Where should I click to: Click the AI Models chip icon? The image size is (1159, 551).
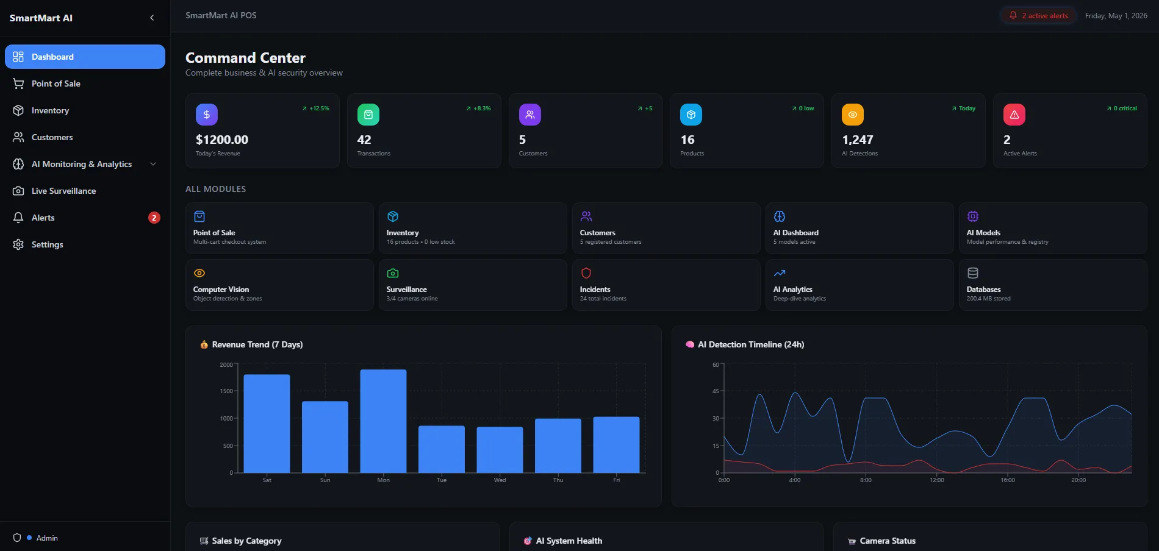pos(973,216)
